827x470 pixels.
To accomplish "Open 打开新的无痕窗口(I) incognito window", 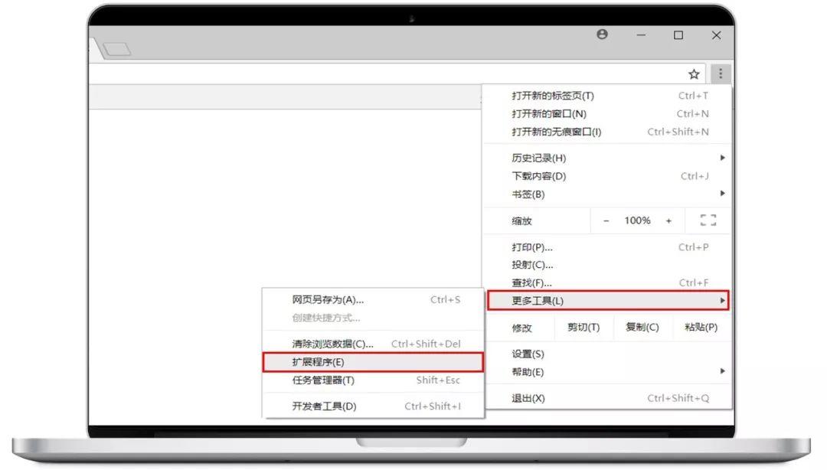I will [x=607, y=132].
